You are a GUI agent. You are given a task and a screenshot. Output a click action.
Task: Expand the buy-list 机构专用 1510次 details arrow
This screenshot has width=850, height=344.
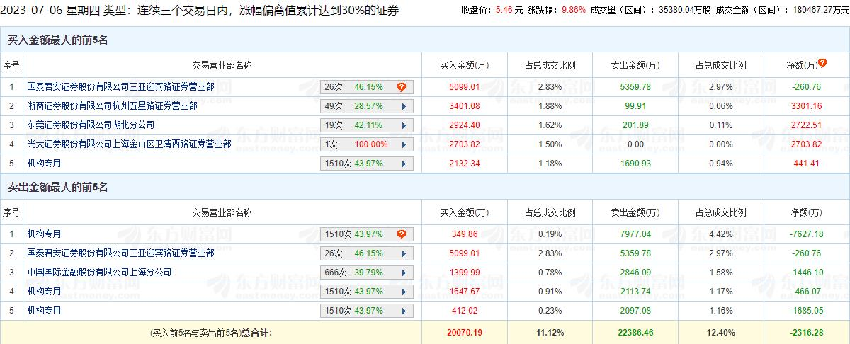click(403, 164)
